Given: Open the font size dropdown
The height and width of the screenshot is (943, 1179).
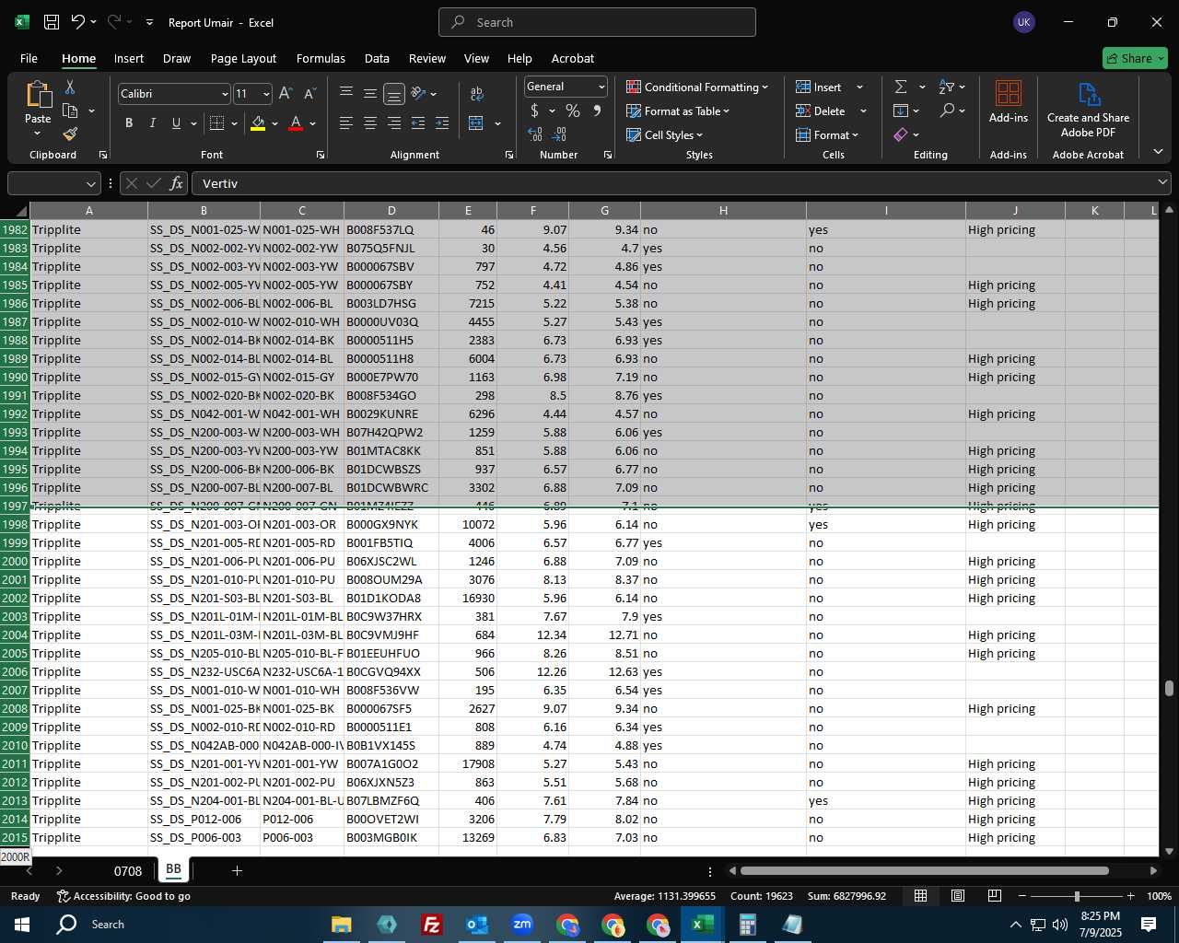Looking at the screenshot, I should pos(266,94).
